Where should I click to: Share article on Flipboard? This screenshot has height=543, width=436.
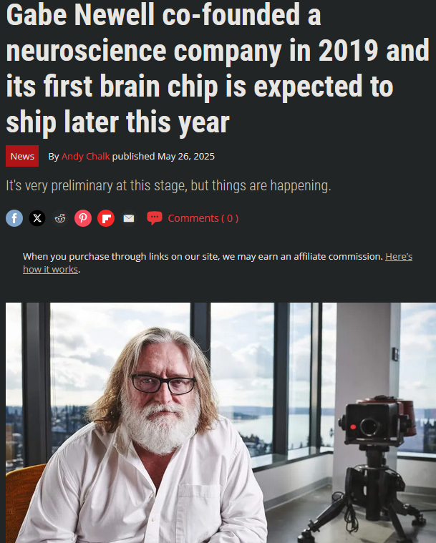[106, 218]
